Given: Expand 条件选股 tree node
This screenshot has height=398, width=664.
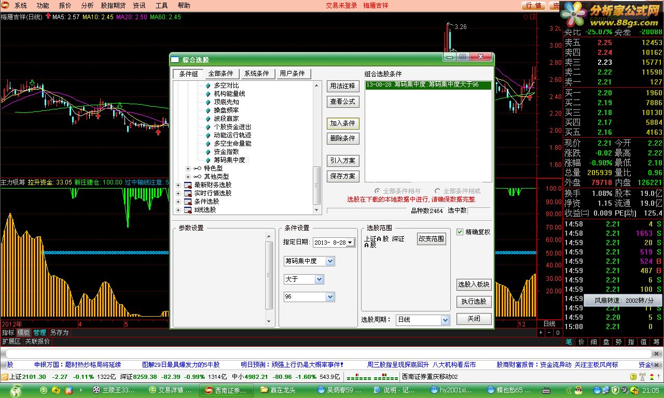Looking at the screenshot, I should click(x=178, y=202).
